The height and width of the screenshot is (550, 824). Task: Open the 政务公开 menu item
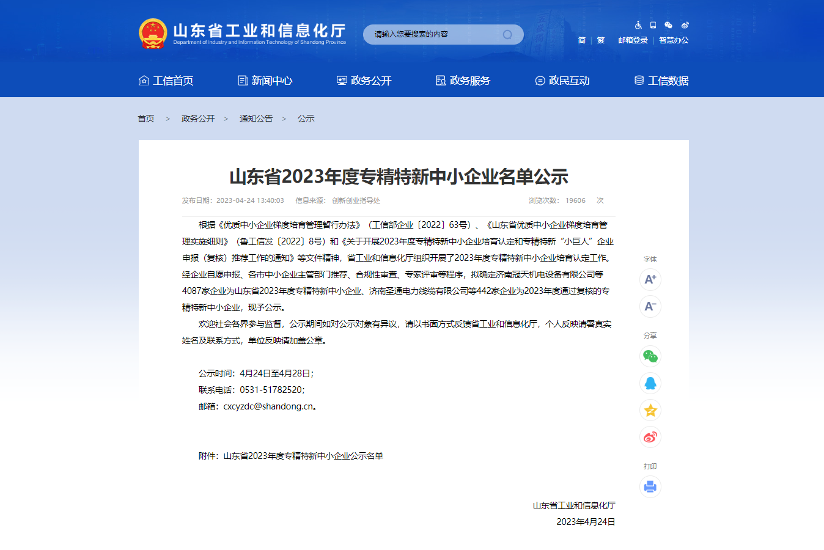[371, 81]
